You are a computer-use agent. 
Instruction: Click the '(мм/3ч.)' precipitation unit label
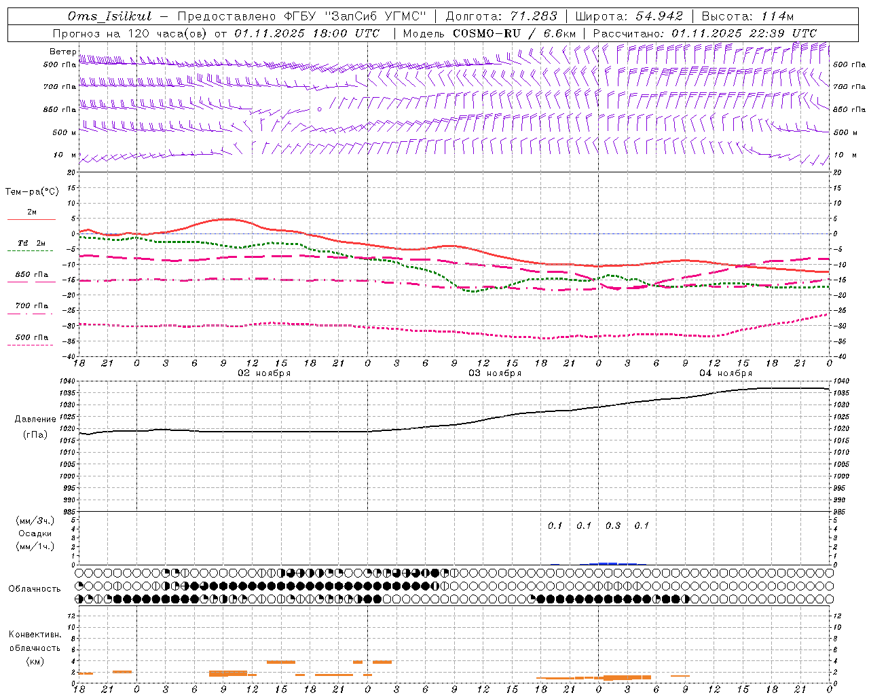tap(35, 521)
